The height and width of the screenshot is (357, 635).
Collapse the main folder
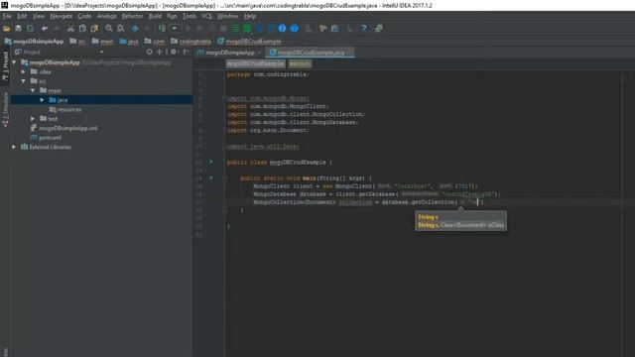(x=33, y=90)
